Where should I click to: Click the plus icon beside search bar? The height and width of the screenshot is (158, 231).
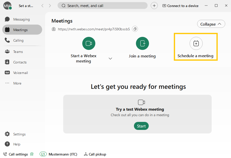pyautogui.click(x=154, y=6)
